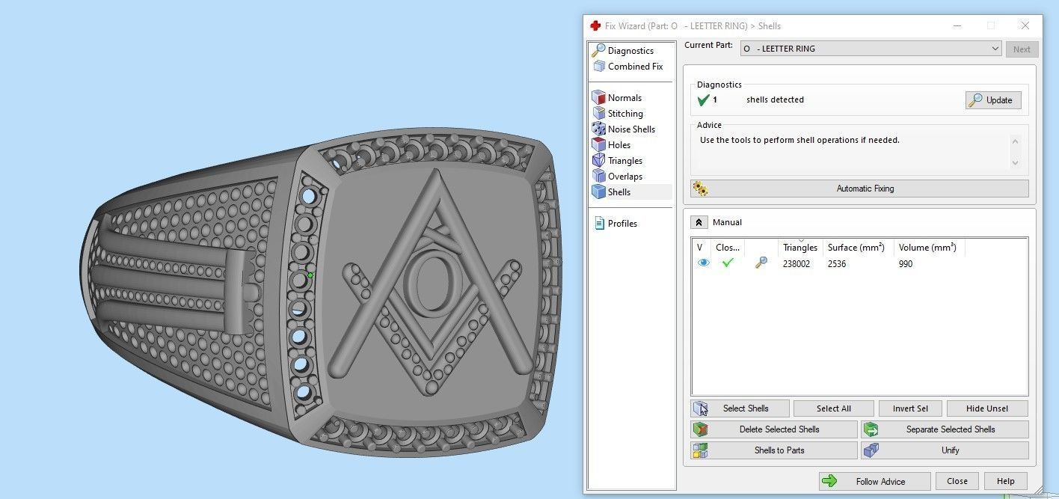The image size is (1059, 499).
Task: Open Help for Fix Wizard
Action: [1005, 482]
